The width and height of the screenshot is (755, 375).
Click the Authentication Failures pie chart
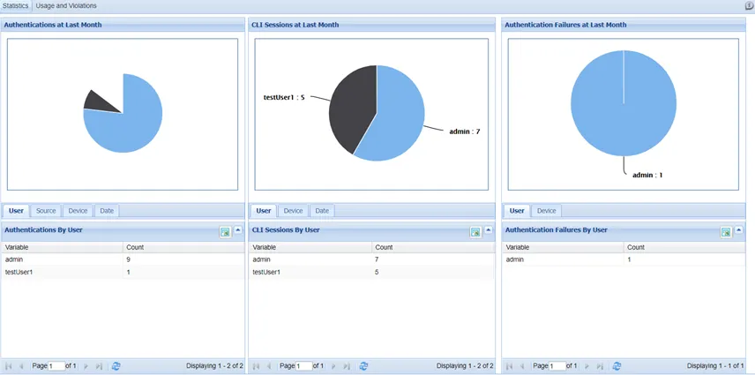point(624,103)
